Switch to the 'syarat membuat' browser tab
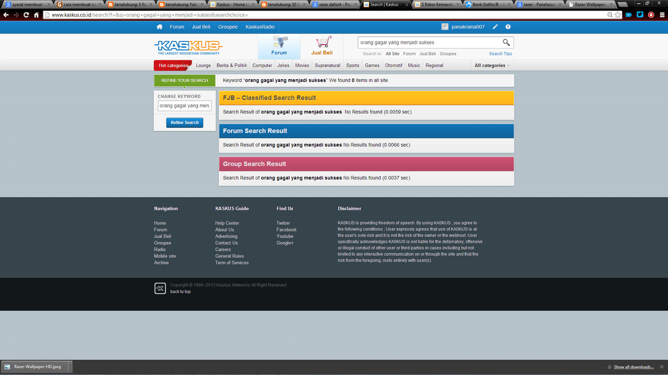Image resolution: width=668 pixels, height=375 pixels. tap(28, 4)
